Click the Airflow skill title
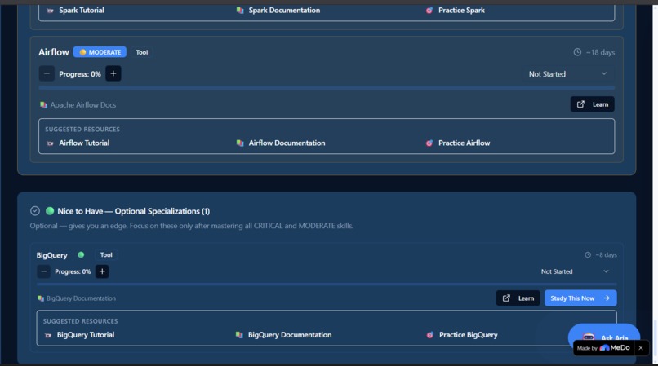The width and height of the screenshot is (658, 366). [x=54, y=52]
